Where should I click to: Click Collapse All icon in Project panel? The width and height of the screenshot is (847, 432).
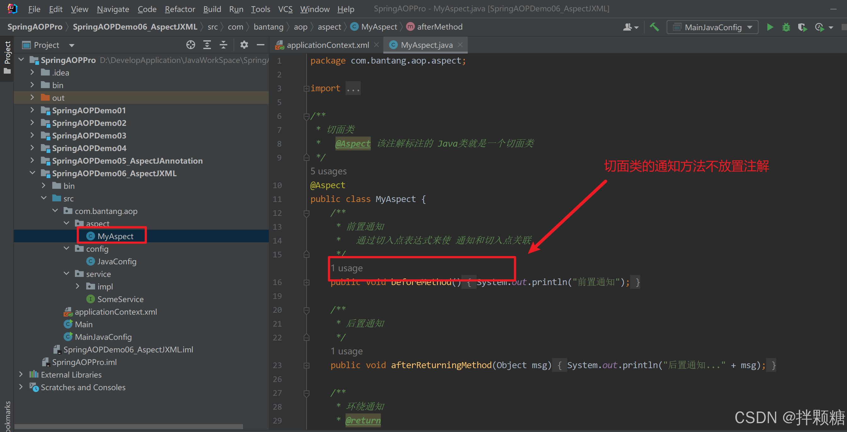223,45
